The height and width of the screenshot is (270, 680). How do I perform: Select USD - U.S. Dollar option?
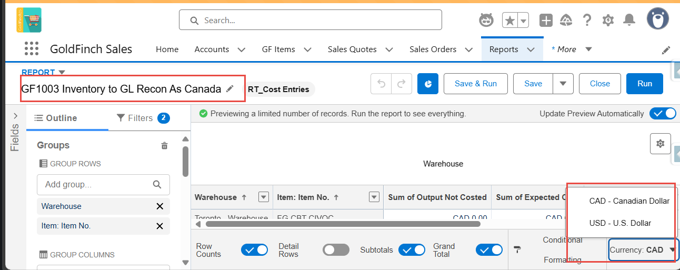click(621, 223)
